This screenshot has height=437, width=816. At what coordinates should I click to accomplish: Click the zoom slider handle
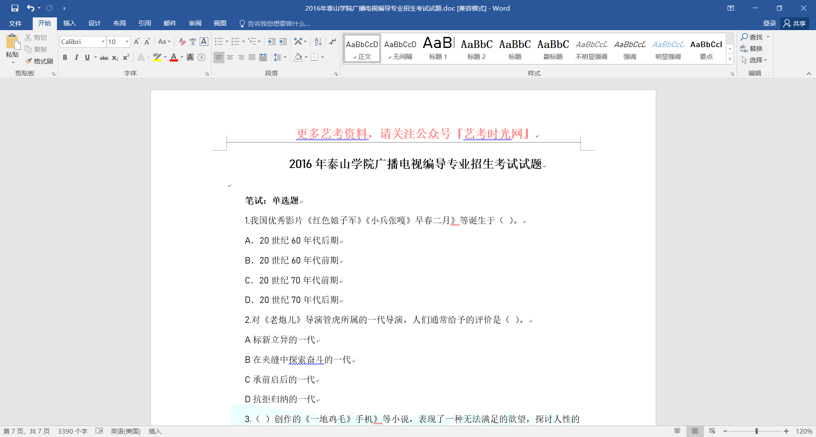click(756, 431)
